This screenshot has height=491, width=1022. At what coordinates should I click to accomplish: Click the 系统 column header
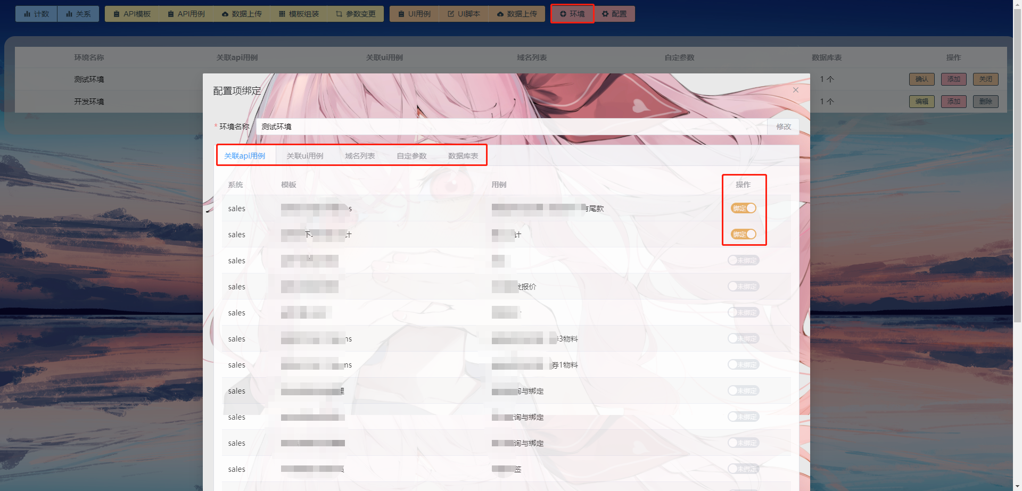235,185
